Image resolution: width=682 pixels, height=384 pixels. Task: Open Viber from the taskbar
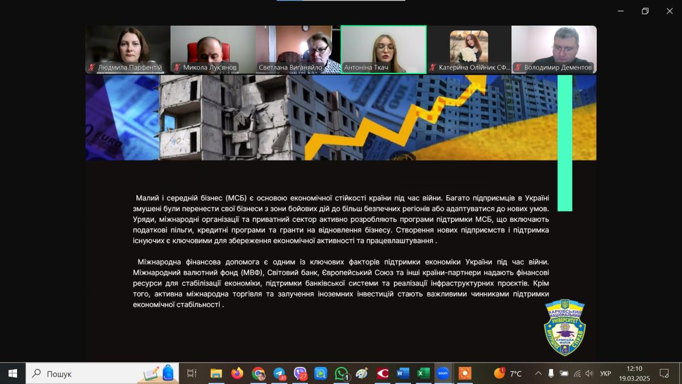click(x=300, y=373)
